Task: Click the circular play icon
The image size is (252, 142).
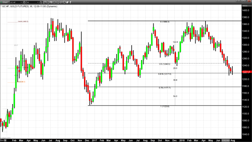Action: (x=54, y=2)
